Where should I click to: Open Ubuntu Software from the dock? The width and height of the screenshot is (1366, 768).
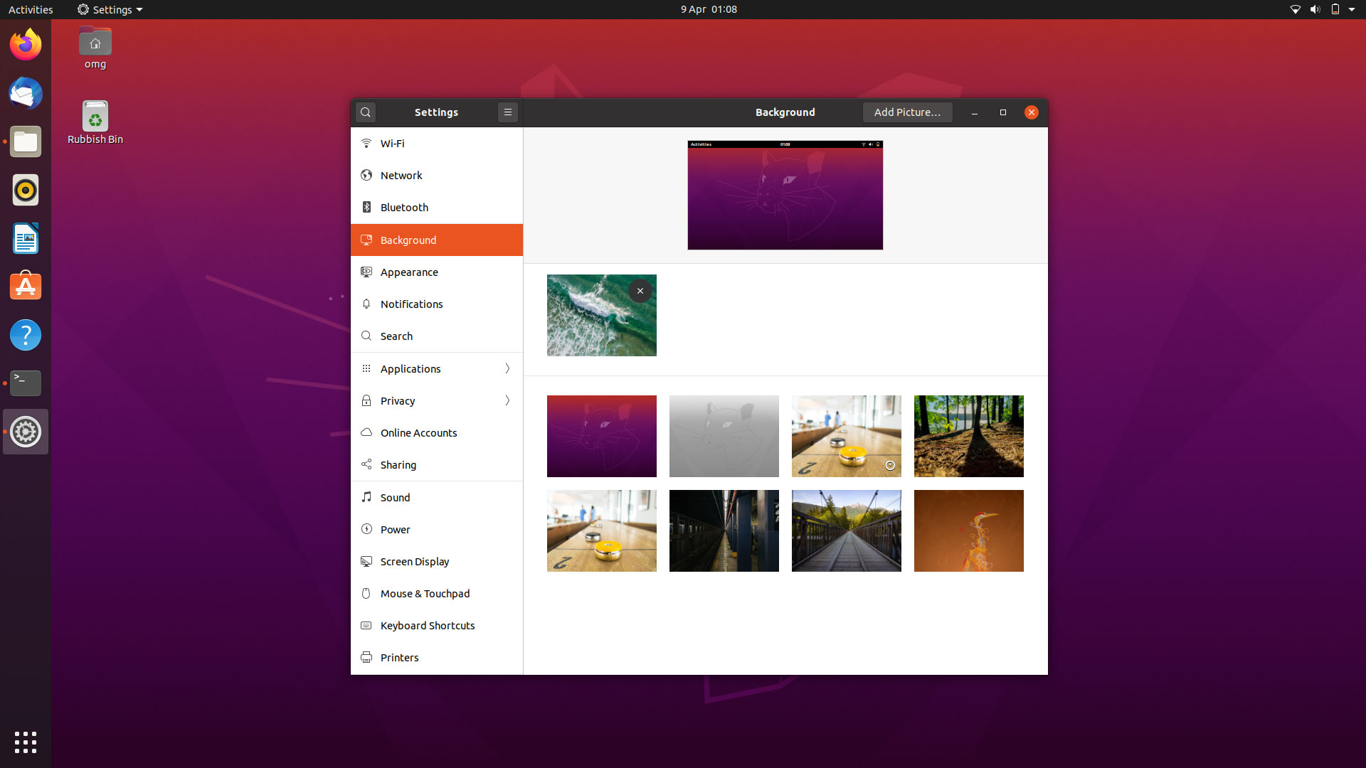click(26, 287)
